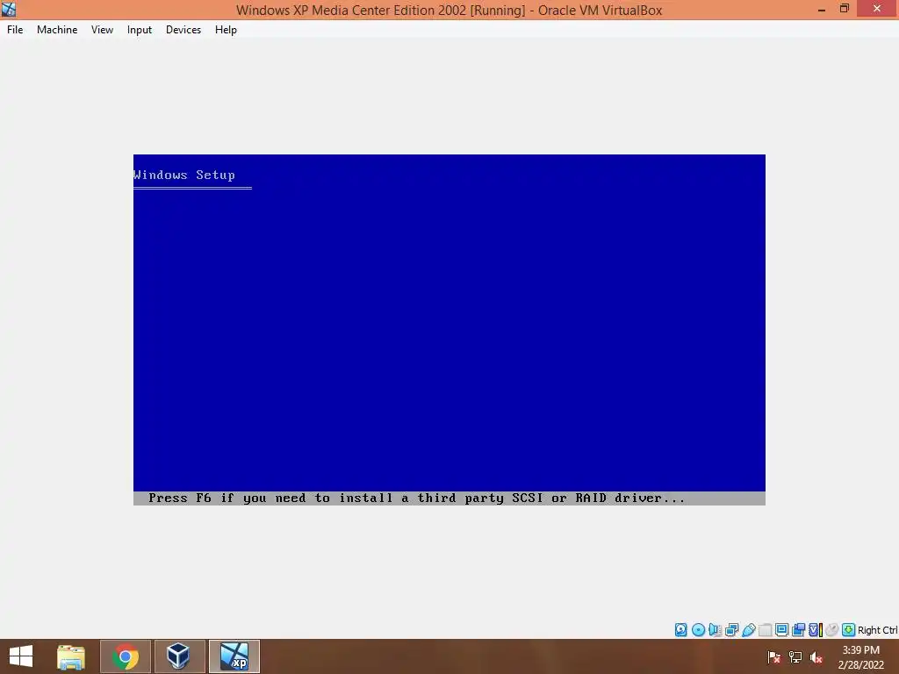The image size is (899, 674).
Task: Click the display status icon
Action: (x=781, y=630)
